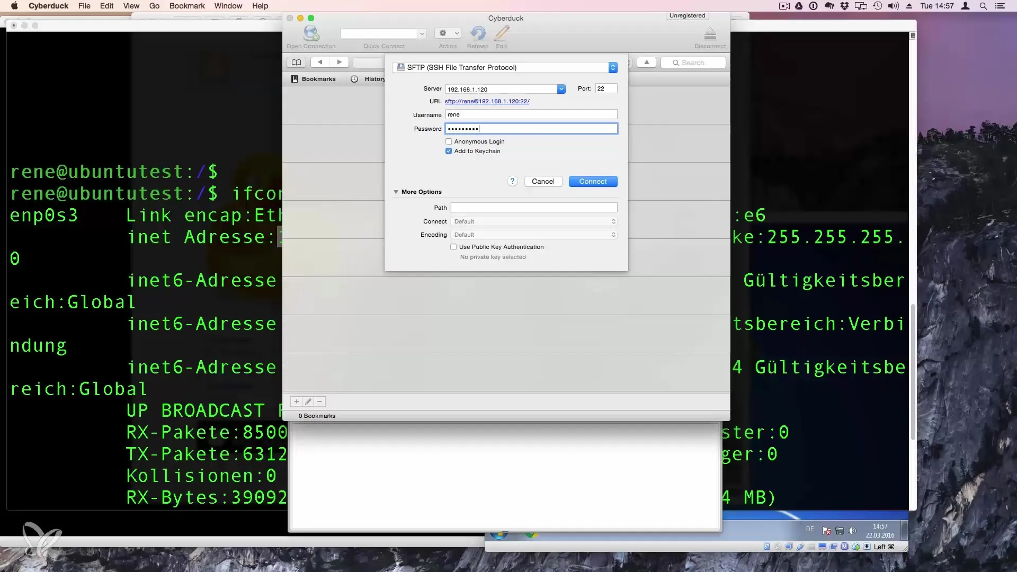
Task: Open the sftp://rene@192.168.1.120:22/ URL link
Action: pos(487,101)
